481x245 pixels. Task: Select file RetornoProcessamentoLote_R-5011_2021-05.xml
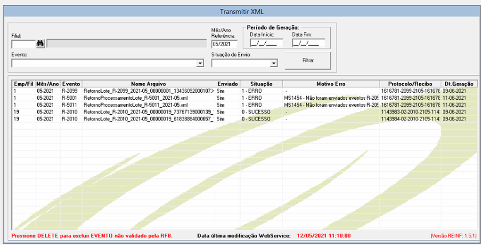tap(136, 105)
